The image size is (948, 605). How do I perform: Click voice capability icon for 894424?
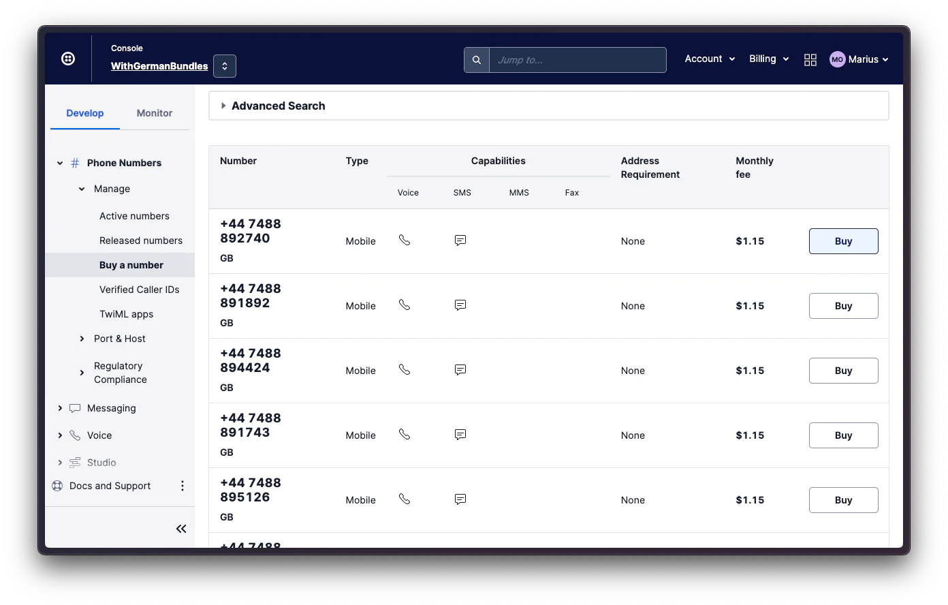(x=405, y=369)
